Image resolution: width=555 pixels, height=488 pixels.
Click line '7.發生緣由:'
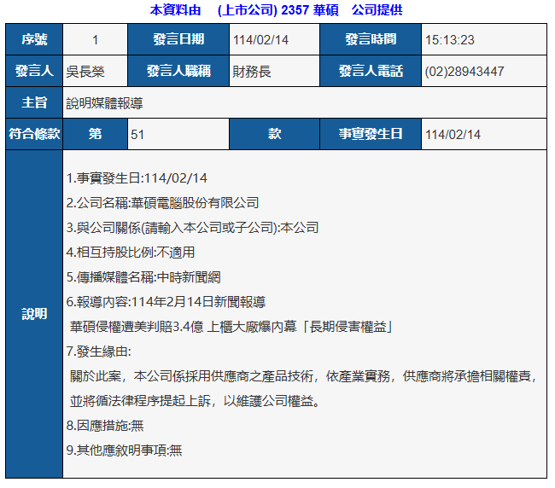[98, 351]
